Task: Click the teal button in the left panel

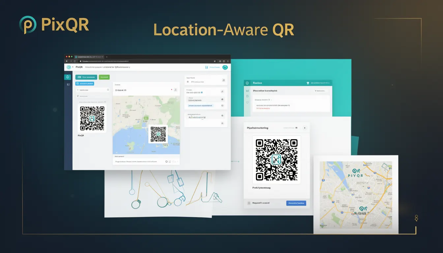Action: tap(86, 77)
